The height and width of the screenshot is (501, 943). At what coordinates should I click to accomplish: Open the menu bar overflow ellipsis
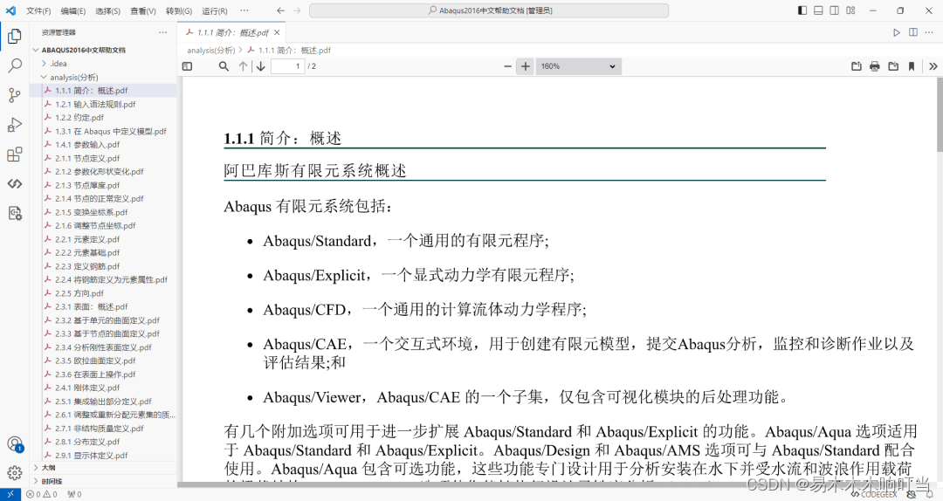click(244, 10)
